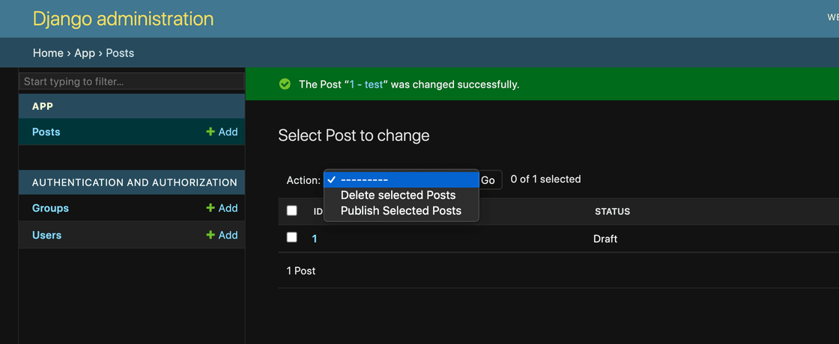Open the Groups link in the sidebar
839x344 pixels.
50,208
